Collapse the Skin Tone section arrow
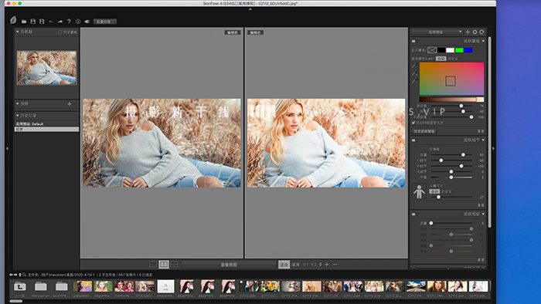The image size is (541, 304). (483, 214)
